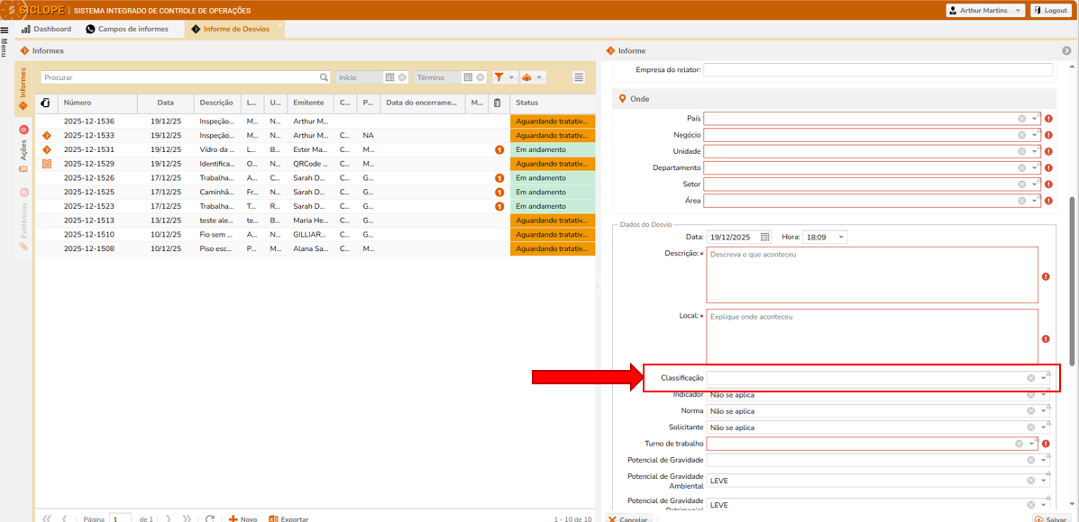Click the Logout button
This screenshot has width=1079, height=522.
pyautogui.click(x=1050, y=11)
